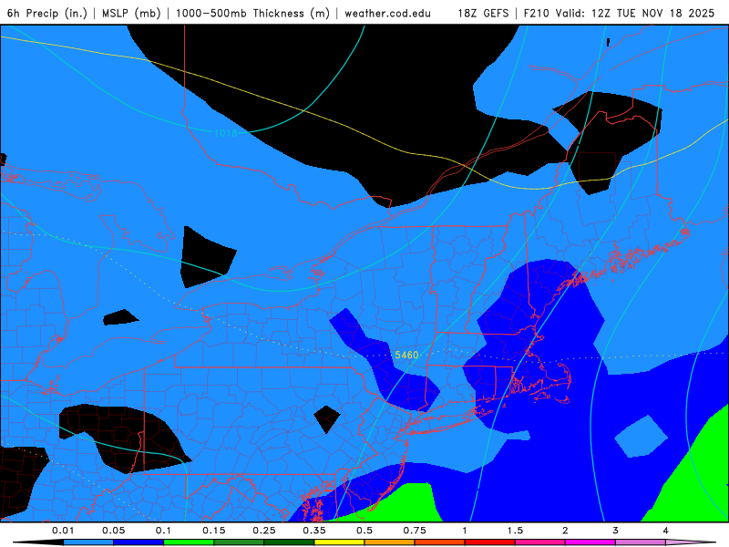This screenshot has height=547, width=729.
Task: Select the magenta swatch after the 2 tick
Action: (x=590, y=542)
